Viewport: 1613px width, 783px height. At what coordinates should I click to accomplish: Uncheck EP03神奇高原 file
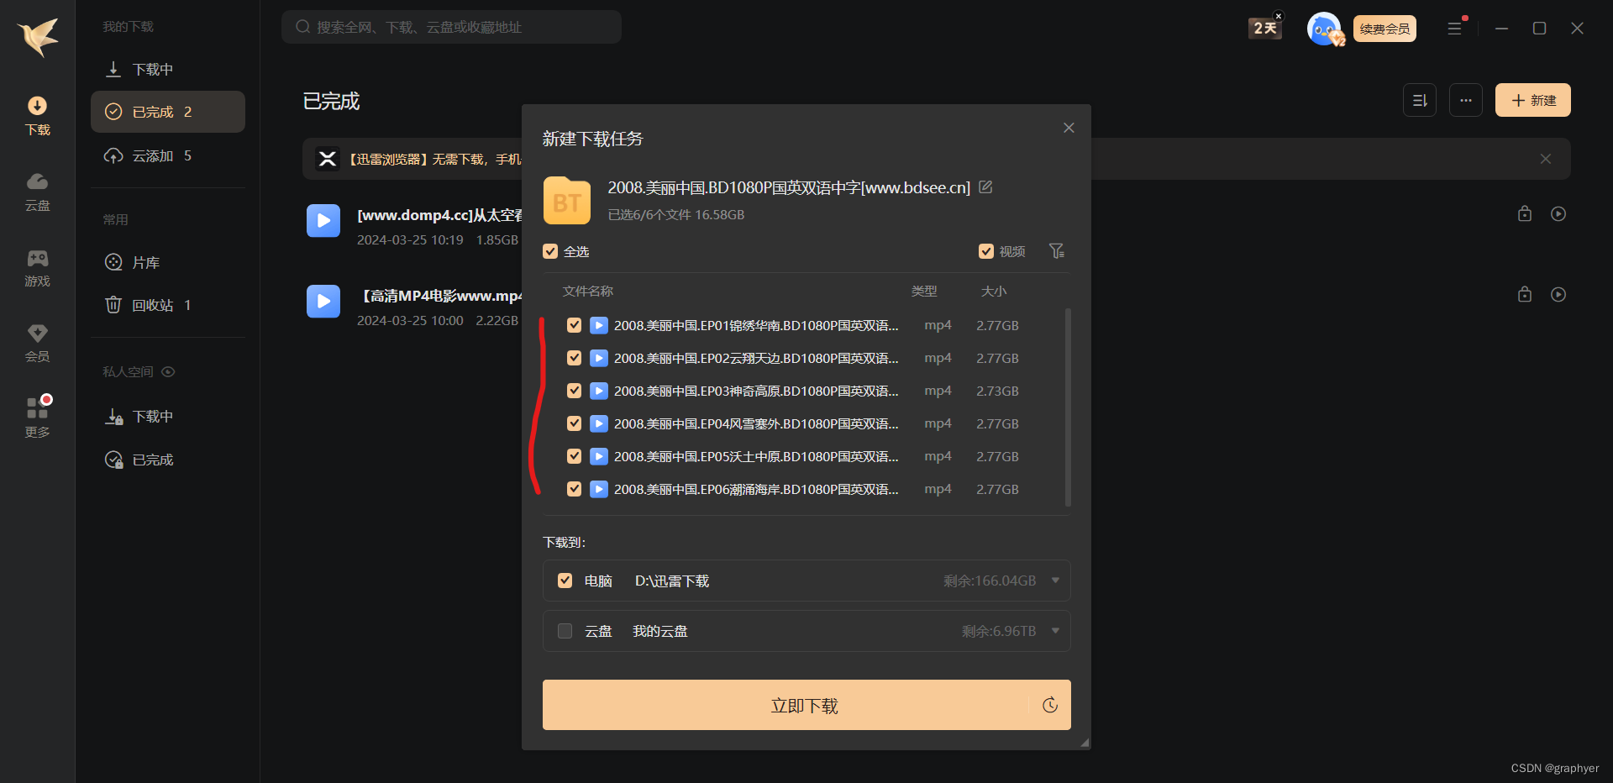tap(574, 391)
